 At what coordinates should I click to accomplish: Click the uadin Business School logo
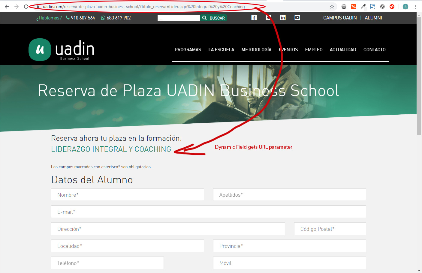(62, 50)
